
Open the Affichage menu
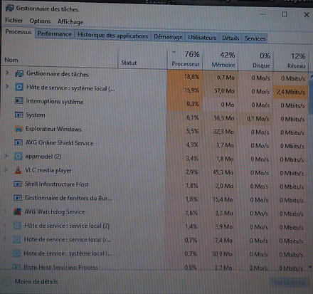pyautogui.click(x=70, y=21)
